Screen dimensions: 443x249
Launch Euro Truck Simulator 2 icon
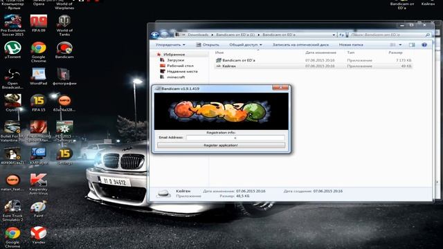12,211
